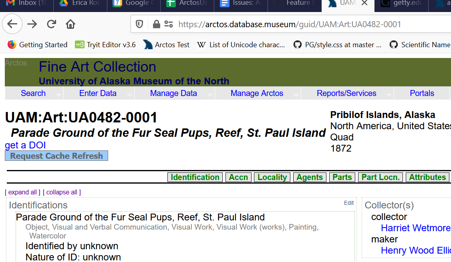Expand the Reports/Services dropdown arrow
451x262 pixels.
(x=389, y=95)
